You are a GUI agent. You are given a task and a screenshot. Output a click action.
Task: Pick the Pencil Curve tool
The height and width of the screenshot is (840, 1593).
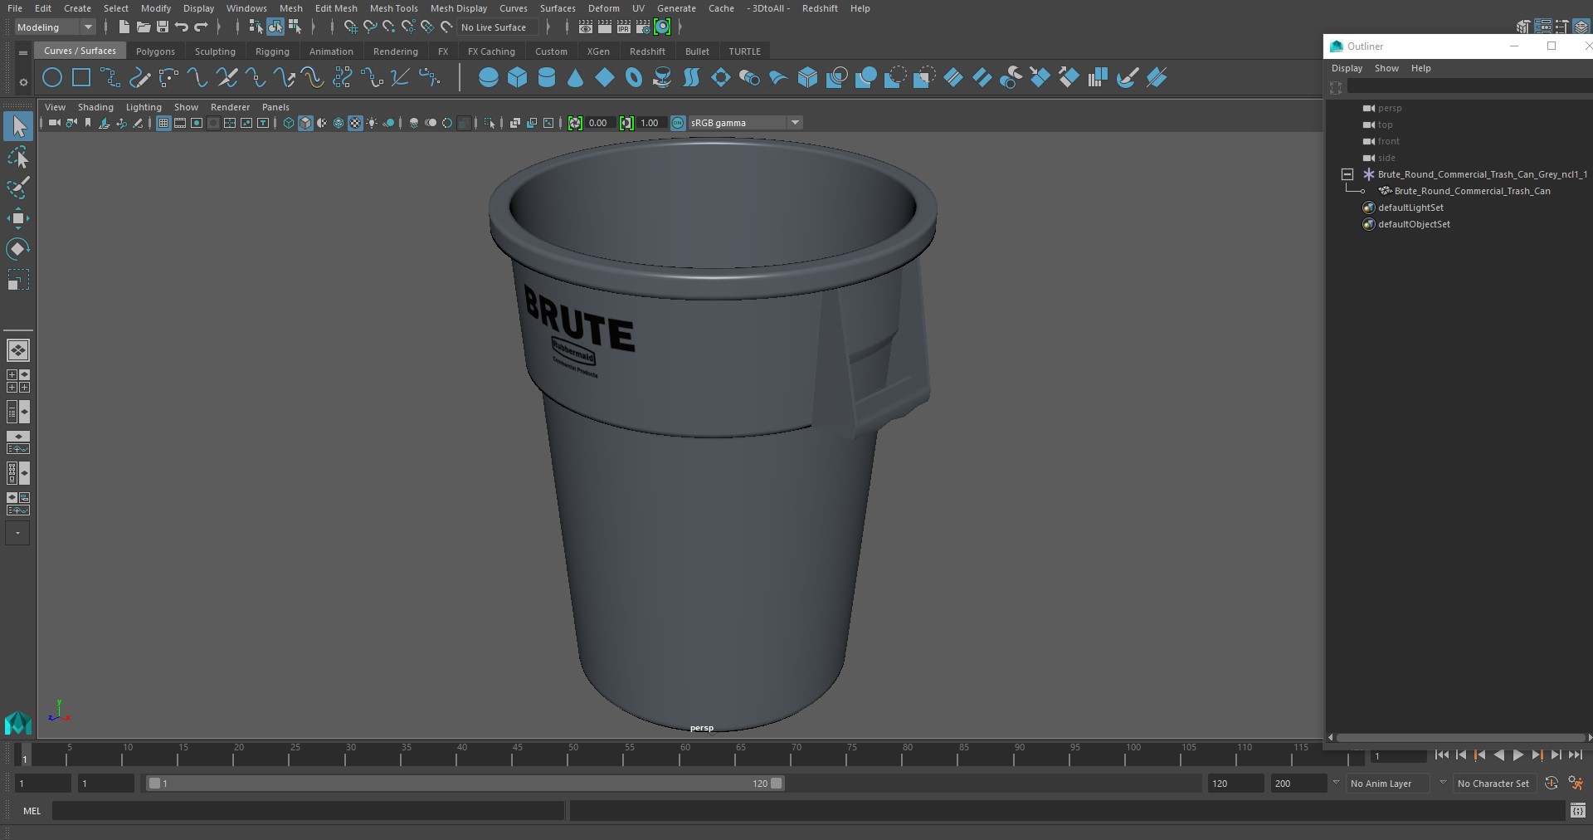pos(139,78)
